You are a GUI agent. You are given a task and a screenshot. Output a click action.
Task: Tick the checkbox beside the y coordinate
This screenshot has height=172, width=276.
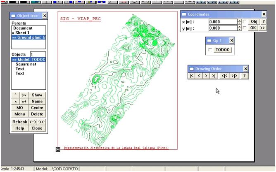(245, 28)
